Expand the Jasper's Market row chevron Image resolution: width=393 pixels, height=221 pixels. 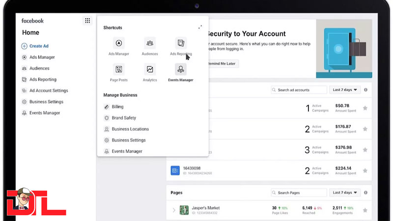pyautogui.click(x=174, y=210)
